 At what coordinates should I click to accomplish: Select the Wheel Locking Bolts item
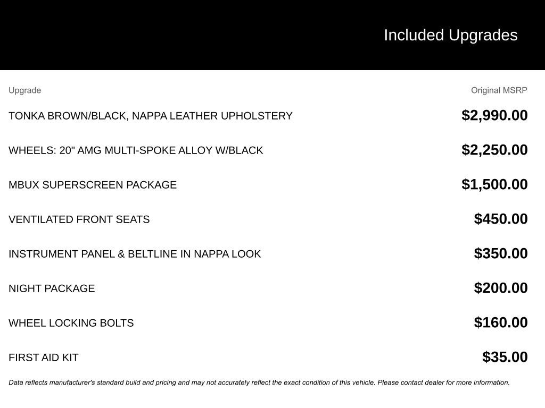tap(71, 323)
